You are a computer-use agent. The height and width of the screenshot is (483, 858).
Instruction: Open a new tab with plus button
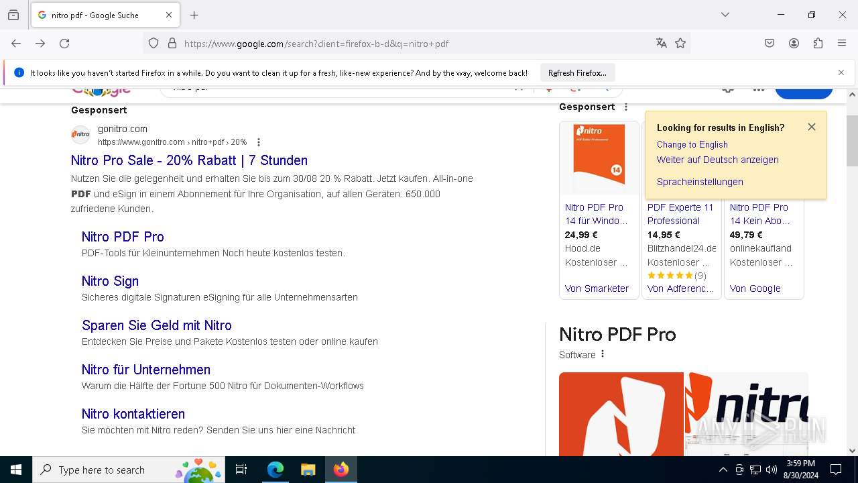[194, 15]
